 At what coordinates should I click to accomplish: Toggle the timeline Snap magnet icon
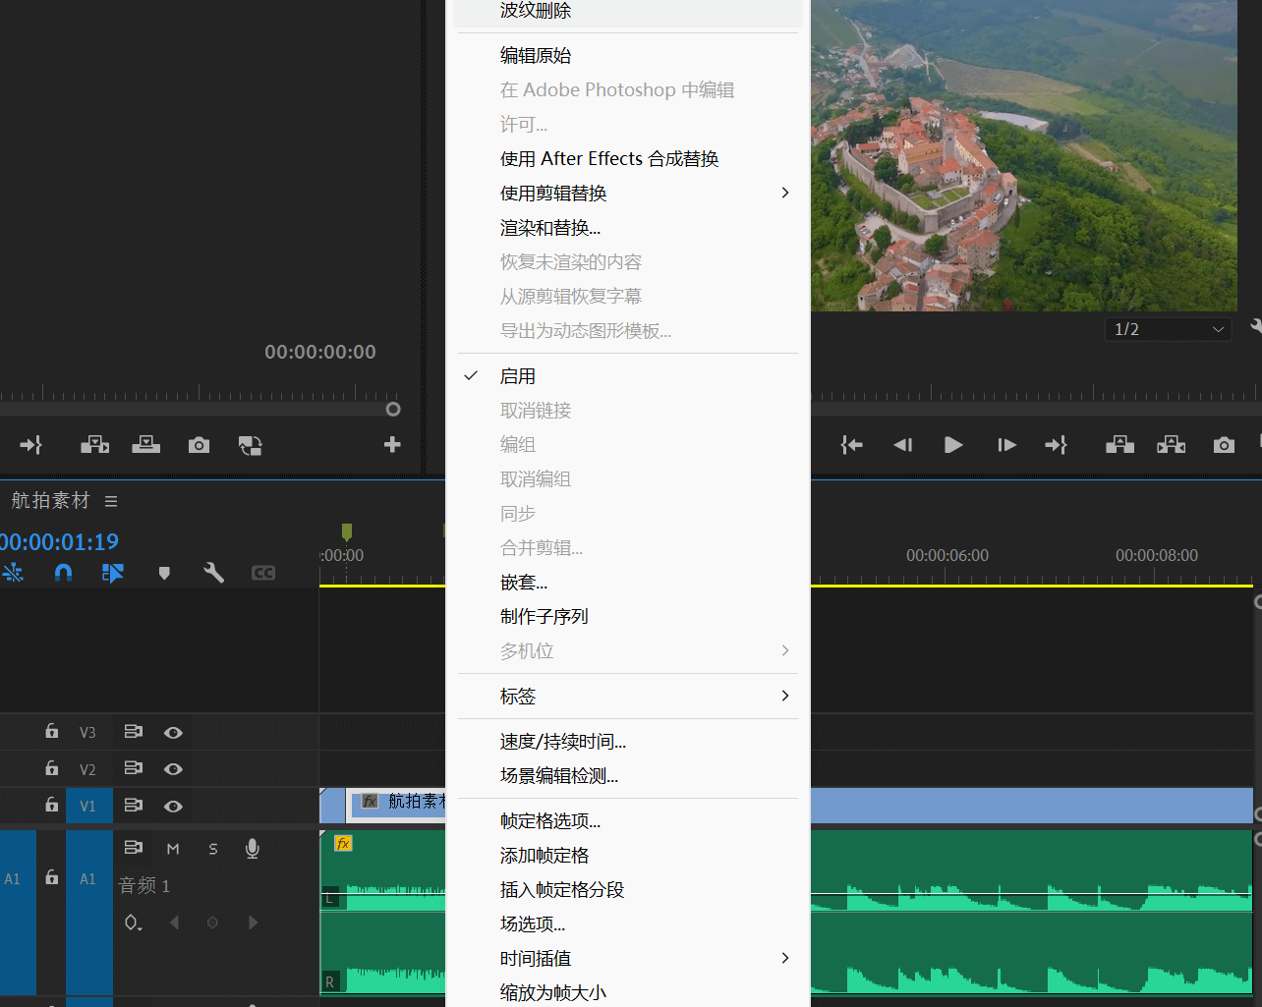pos(63,573)
